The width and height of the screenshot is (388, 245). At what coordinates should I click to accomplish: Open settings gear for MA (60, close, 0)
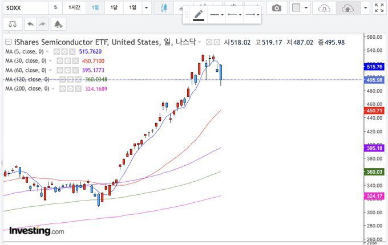point(67,70)
